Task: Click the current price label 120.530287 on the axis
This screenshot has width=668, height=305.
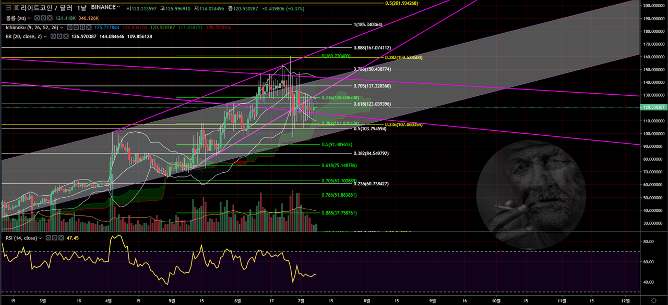Action: [x=654, y=107]
